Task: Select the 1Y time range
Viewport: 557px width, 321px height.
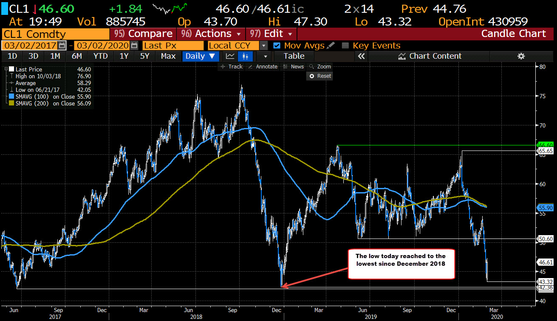Action: coord(124,56)
